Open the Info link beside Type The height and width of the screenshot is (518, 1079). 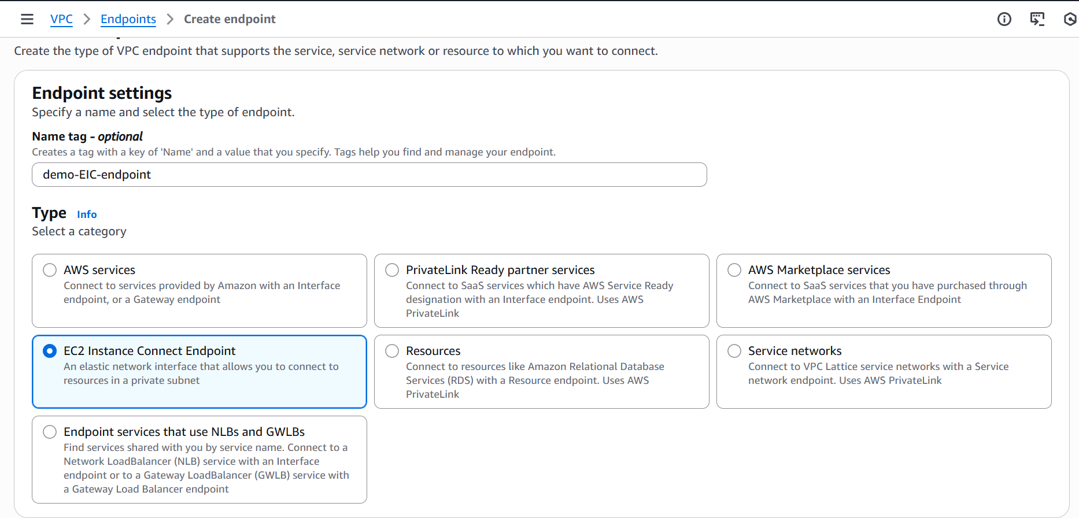coord(87,214)
